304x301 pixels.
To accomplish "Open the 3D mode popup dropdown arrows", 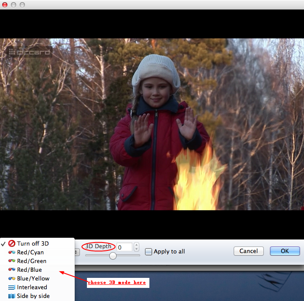I will point(77,252).
